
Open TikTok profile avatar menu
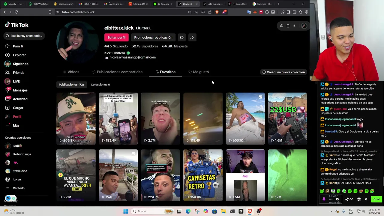[x=304, y=26]
